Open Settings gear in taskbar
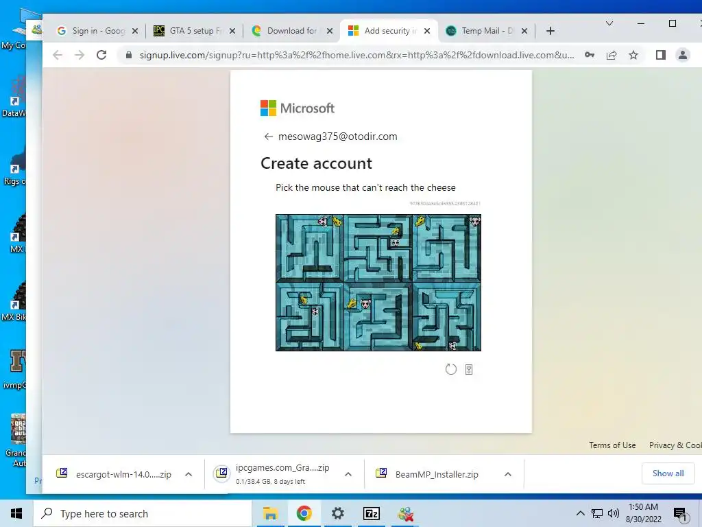 337,513
